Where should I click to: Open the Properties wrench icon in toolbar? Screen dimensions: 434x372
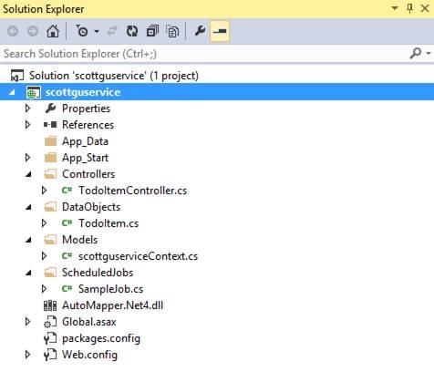pyautogui.click(x=200, y=31)
